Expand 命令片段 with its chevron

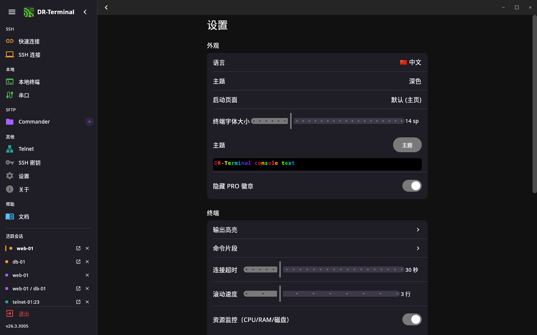418,248
